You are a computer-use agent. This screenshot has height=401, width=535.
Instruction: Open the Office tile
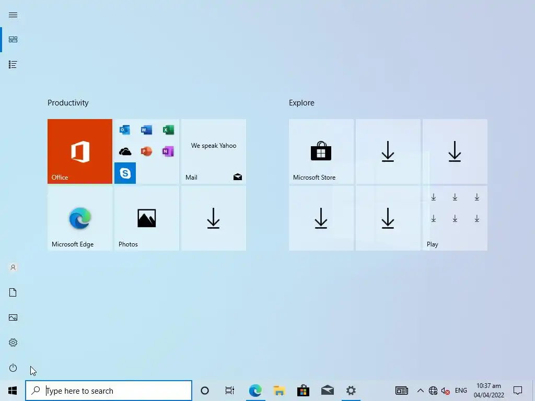[x=80, y=151]
